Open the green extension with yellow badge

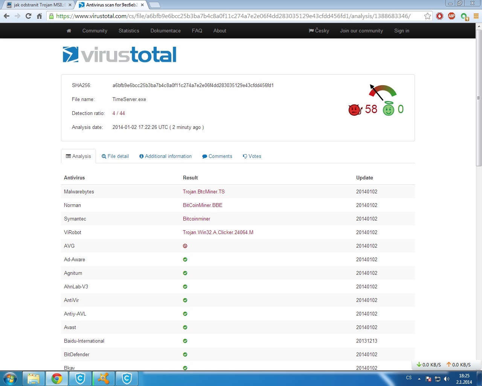(464, 16)
